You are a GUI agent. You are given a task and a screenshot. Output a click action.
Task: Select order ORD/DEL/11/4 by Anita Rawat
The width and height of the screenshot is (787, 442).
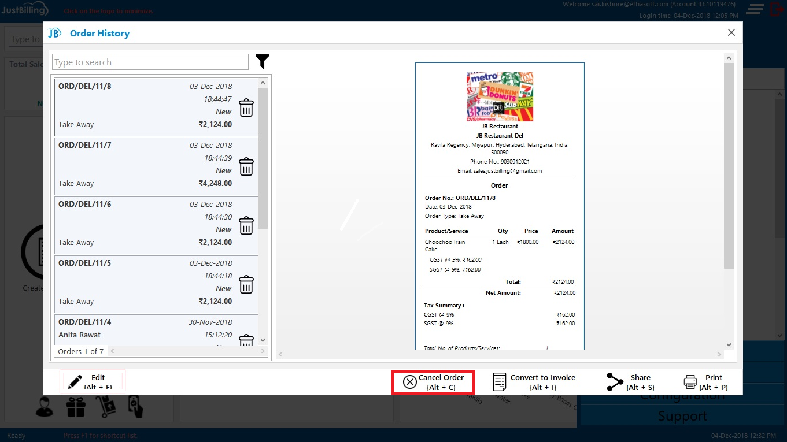[x=156, y=330]
